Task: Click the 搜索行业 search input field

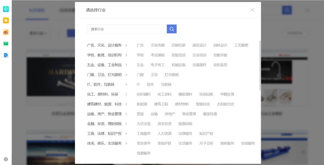Action: click(x=126, y=29)
